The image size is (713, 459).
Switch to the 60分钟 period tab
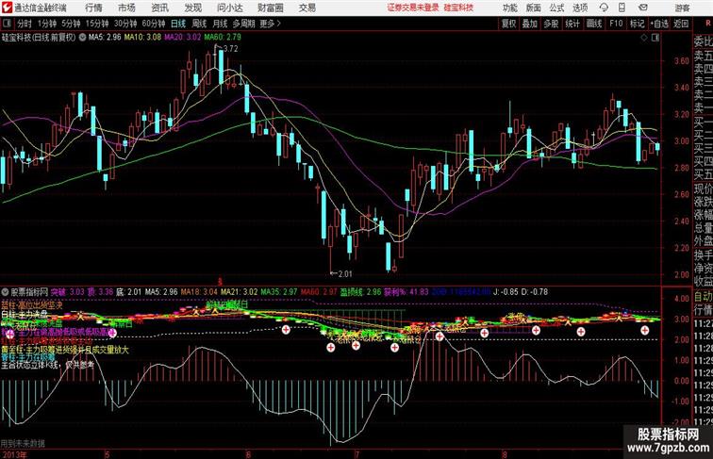(154, 24)
